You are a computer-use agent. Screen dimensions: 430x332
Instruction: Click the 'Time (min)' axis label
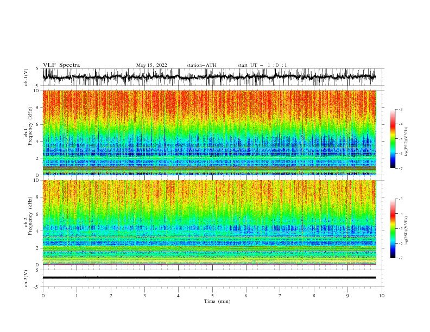pyautogui.click(x=217, y=301)
